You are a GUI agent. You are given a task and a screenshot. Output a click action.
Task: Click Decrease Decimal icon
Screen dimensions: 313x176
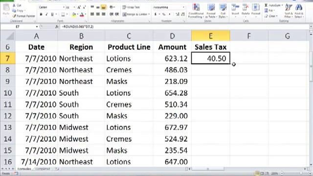coord(183,14)
